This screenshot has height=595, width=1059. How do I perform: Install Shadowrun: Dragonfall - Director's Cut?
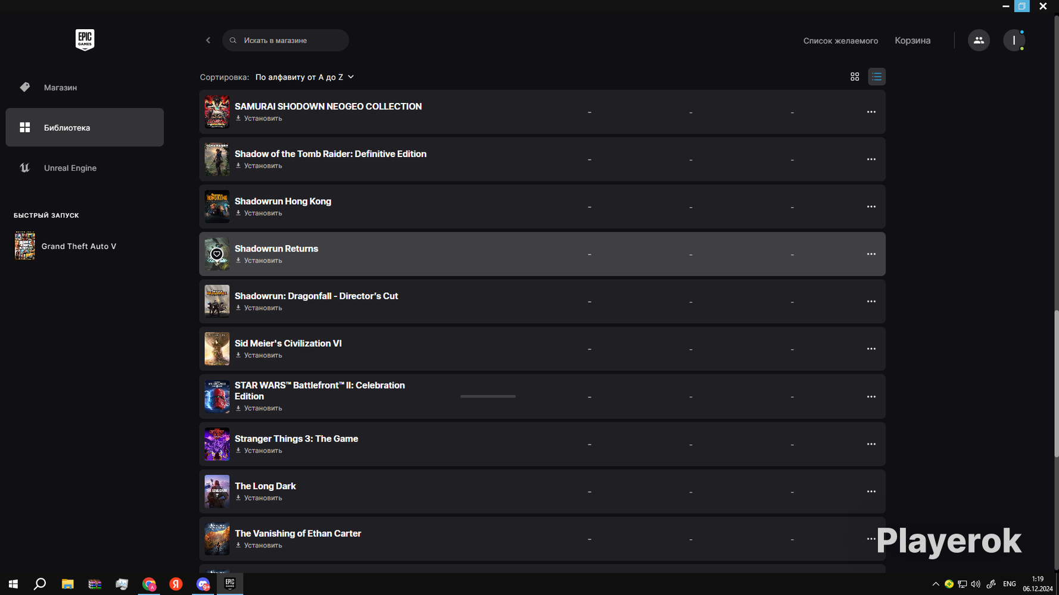click(259, 308)
